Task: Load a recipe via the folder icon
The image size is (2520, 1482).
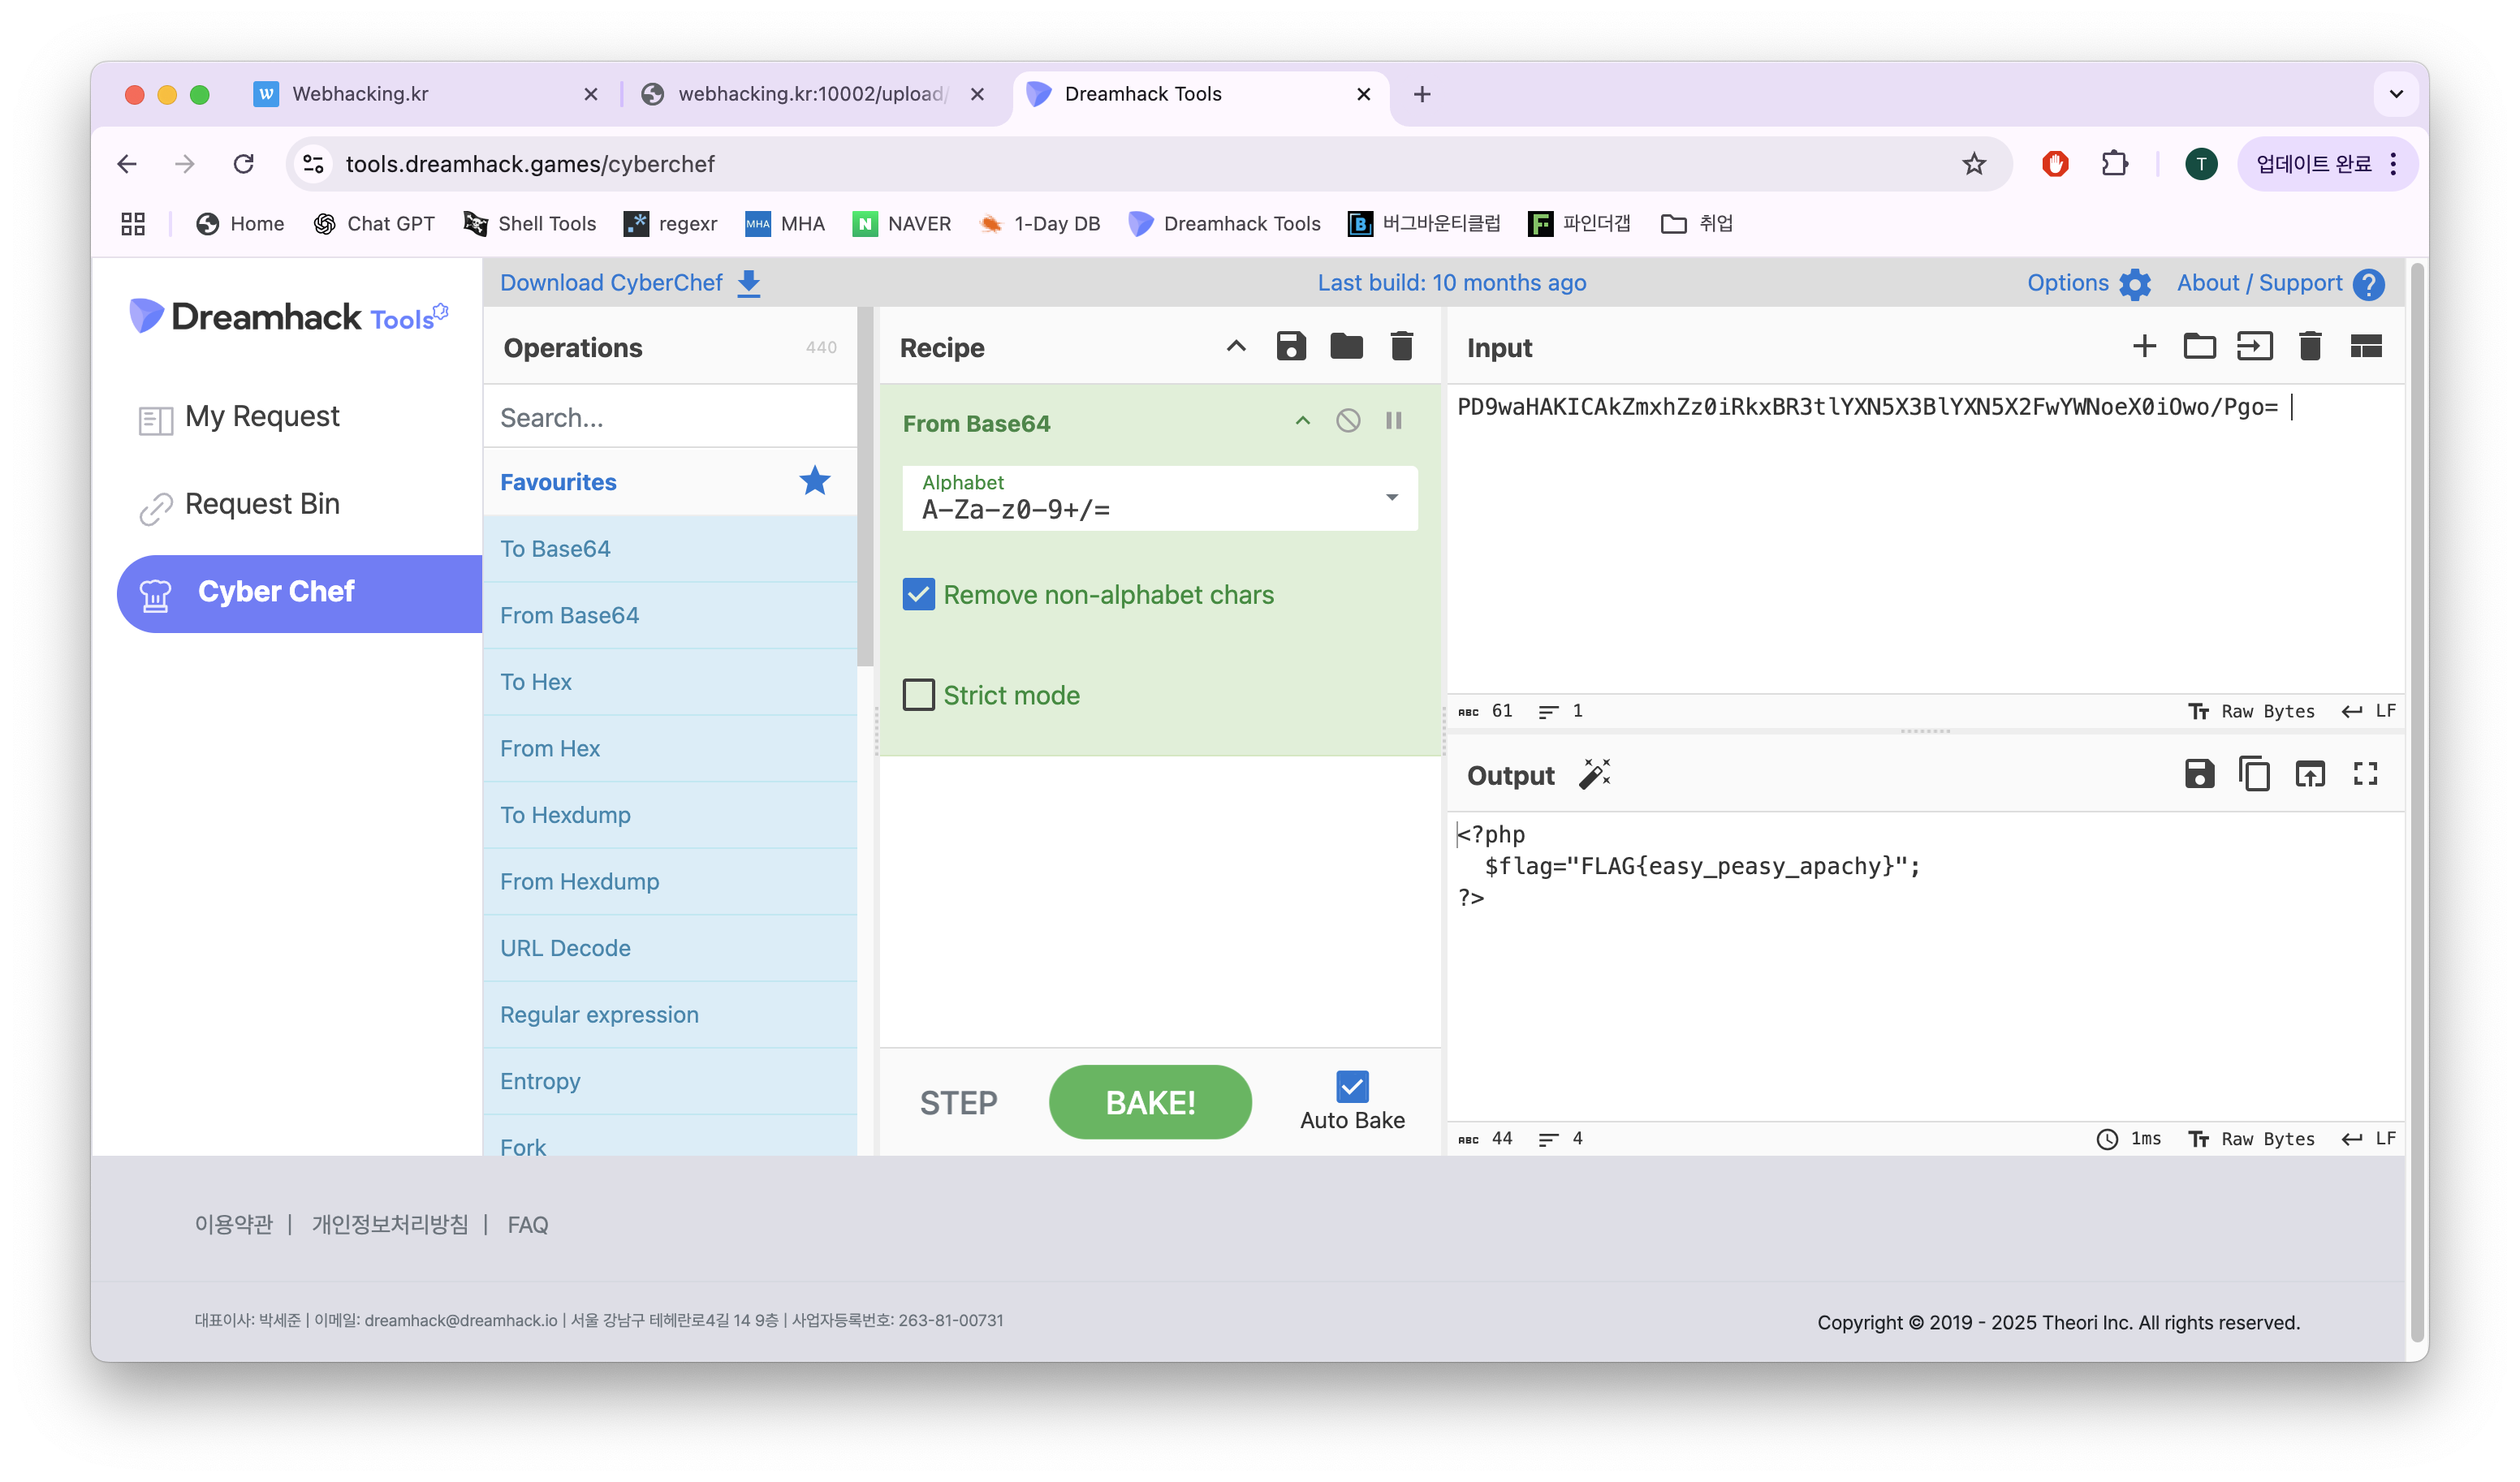Action: pyautogui.click(x=1346, y=347)
